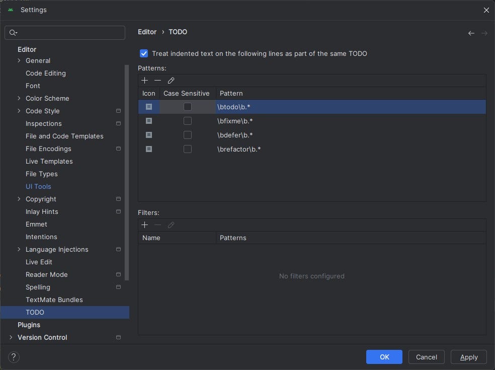Click the back navigation arrow
This screenshot has height=370, width=495.
[x=471, y=33]
